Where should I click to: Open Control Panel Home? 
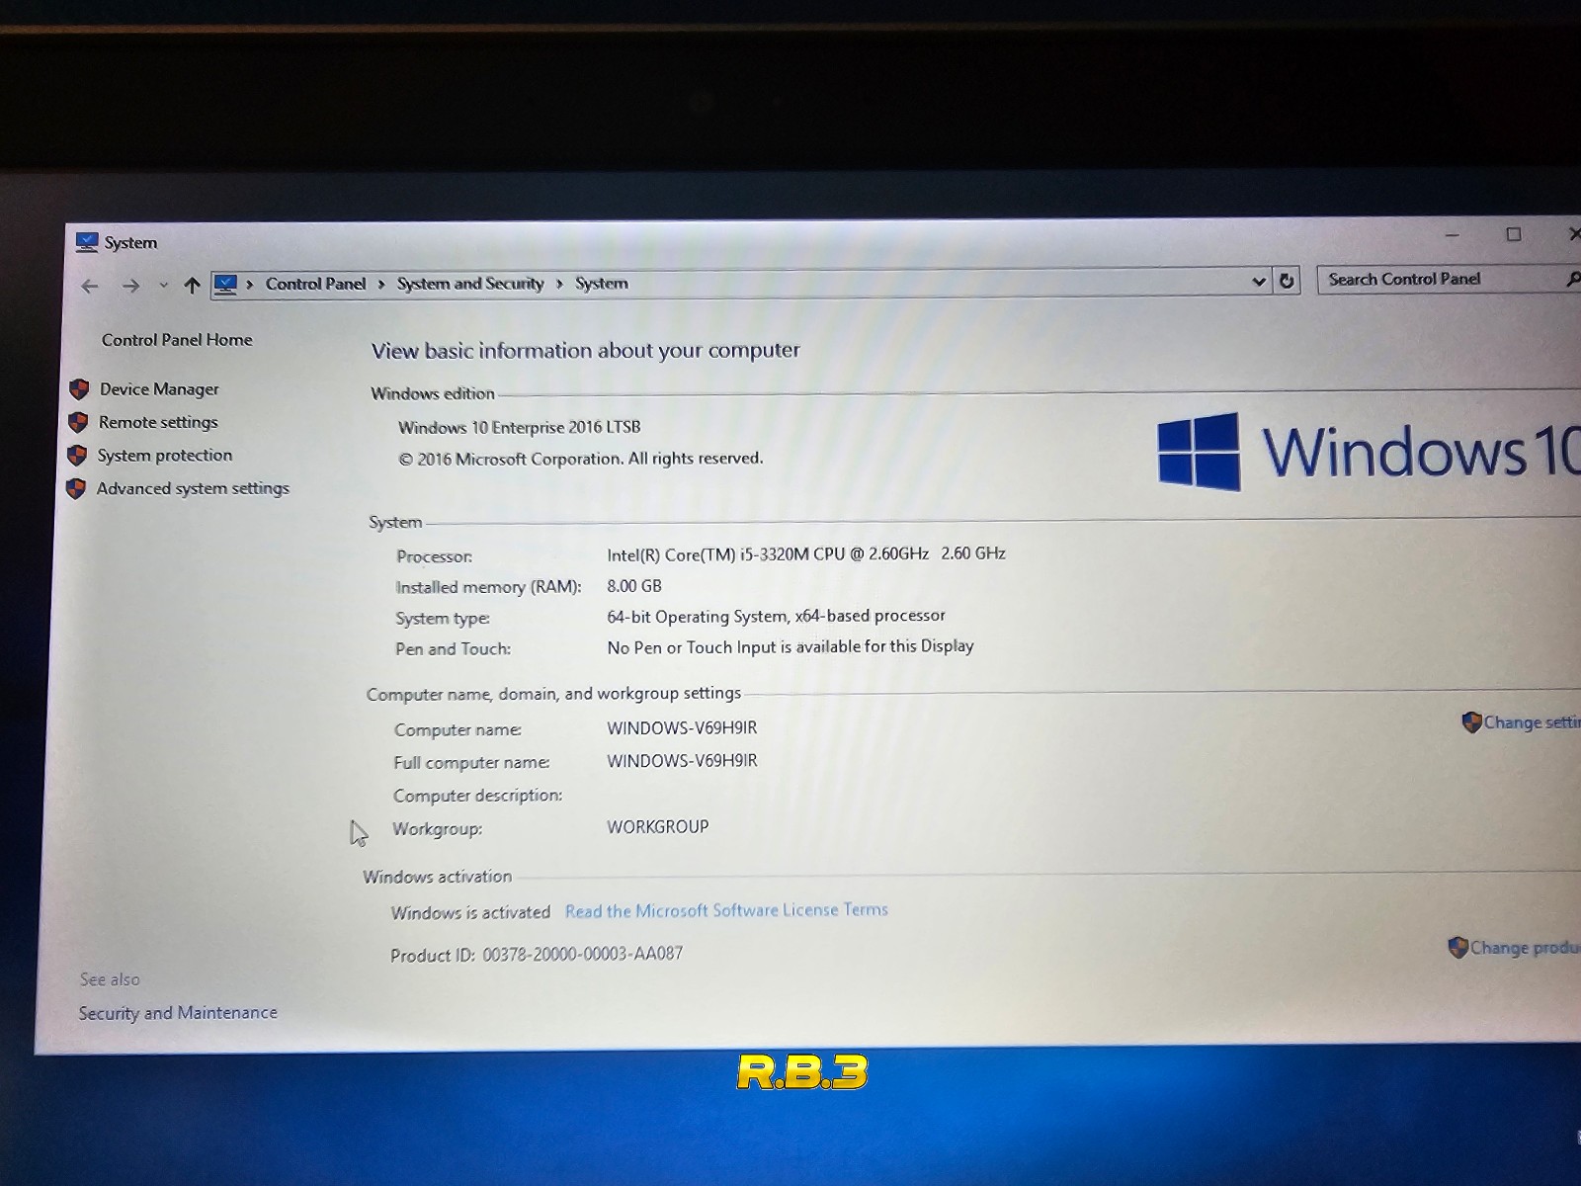pos(177,340)
